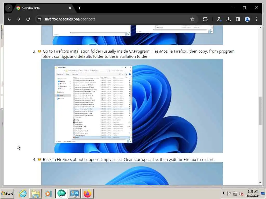Switch to the teal browser taskbar icon
Viewport: 266px width, 199px height.
point(61,193)
